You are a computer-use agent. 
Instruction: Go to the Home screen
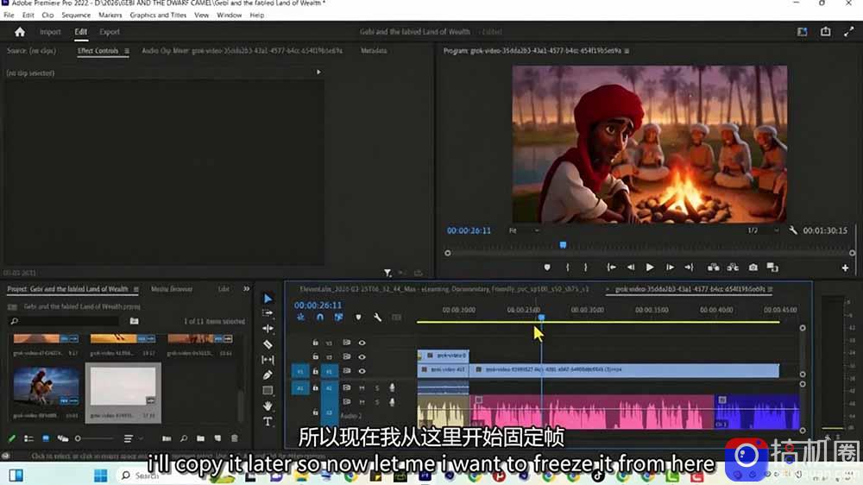[x=20, y=32]
